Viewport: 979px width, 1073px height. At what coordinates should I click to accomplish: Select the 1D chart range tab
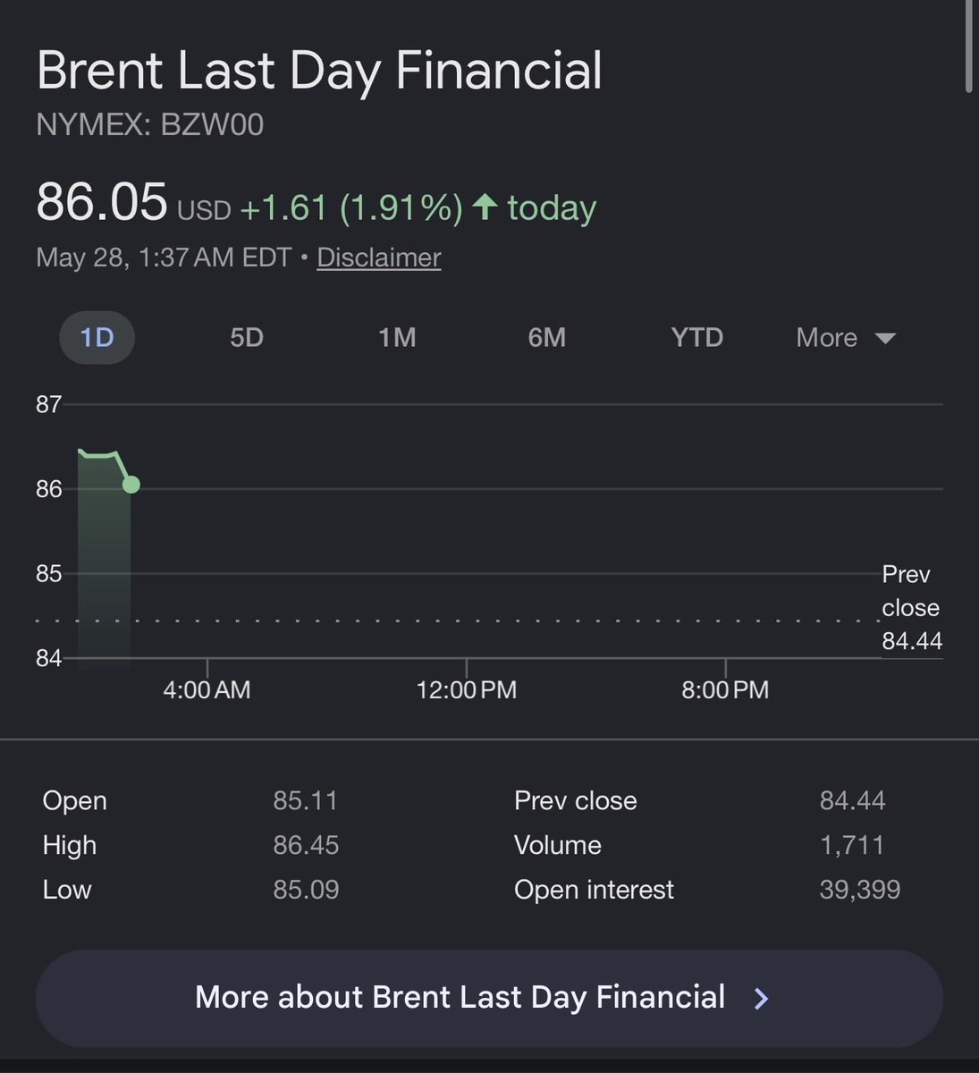pos(97,338)
